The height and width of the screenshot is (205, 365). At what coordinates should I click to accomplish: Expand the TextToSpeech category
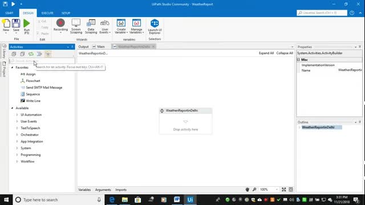(17, 128)
